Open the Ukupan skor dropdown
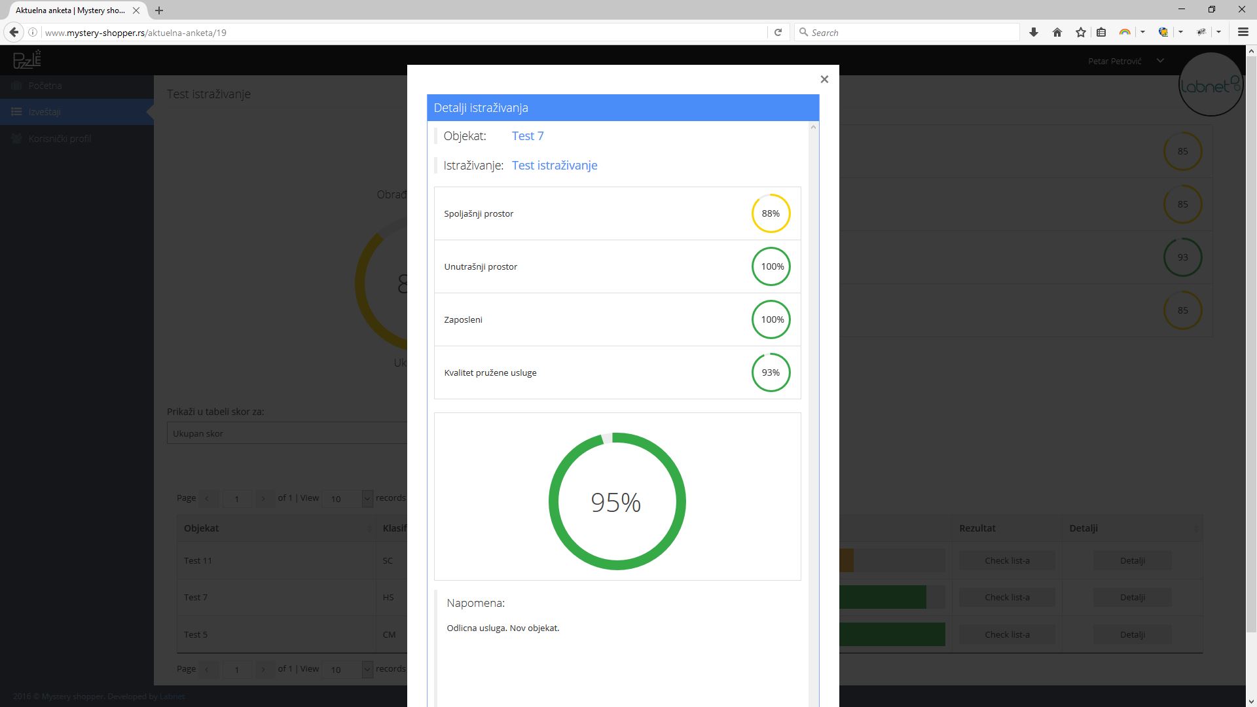Screen dimensions: 1257x707 (287, 433)
